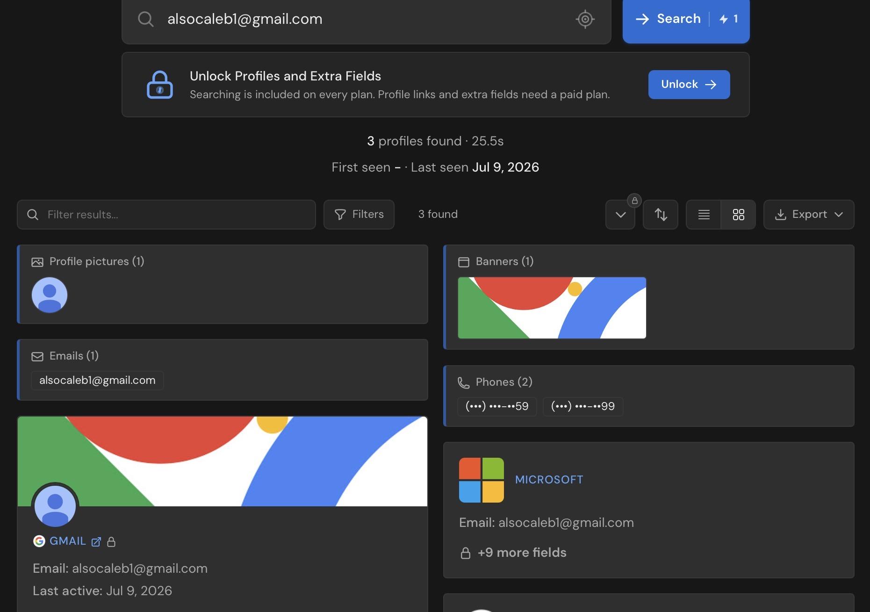Expand the Export dropdown menu

(x=809, y=215)
